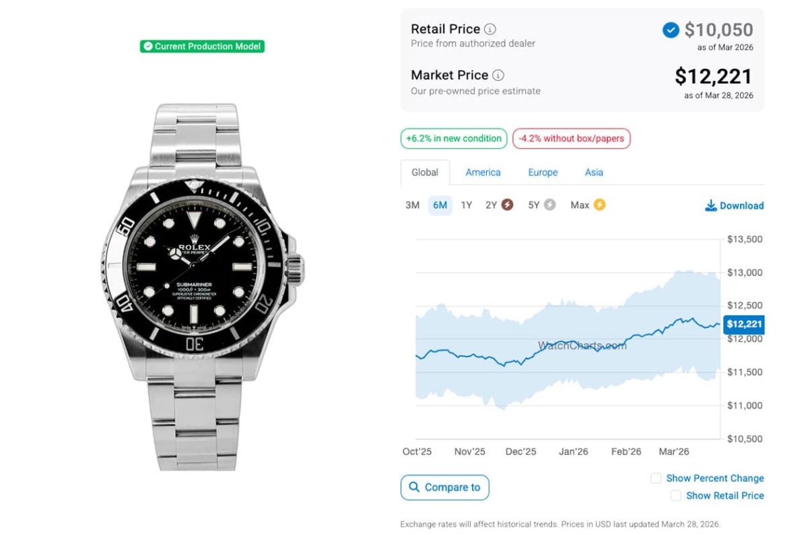The image size is (808, 535).
Task: Click the lightning icon next to Max
Action: coord(599,205)
